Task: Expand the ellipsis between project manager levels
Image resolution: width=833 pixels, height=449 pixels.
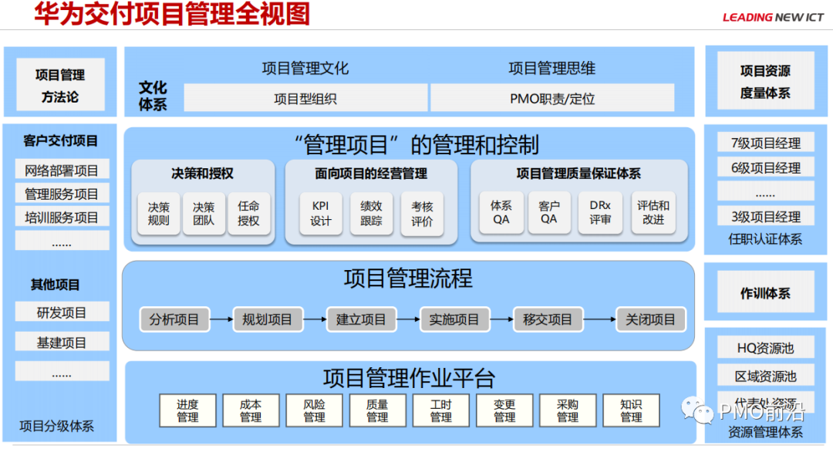Action: coord(765,191)
